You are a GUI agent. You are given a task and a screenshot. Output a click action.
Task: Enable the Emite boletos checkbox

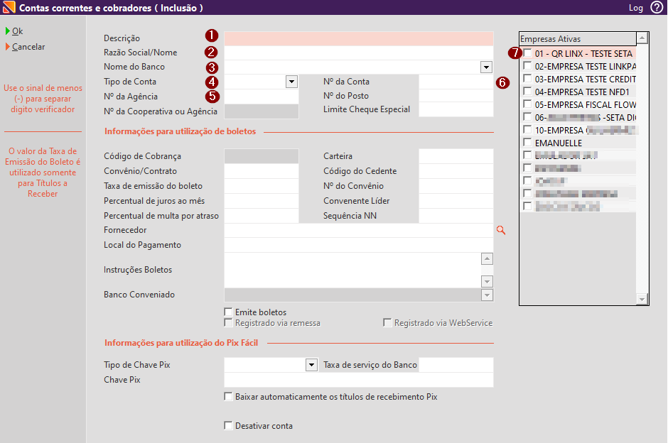click(228, 312)
